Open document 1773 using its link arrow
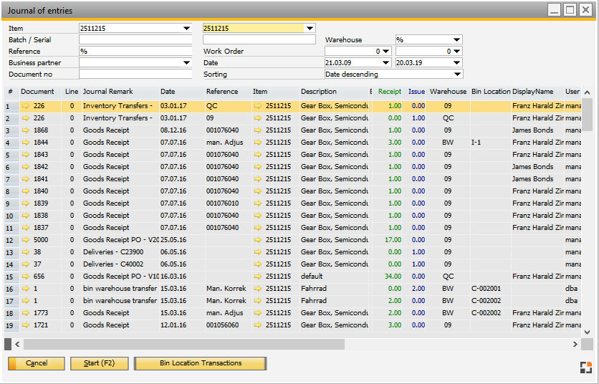The image size is (599, 384). click(x=26, y=313)
